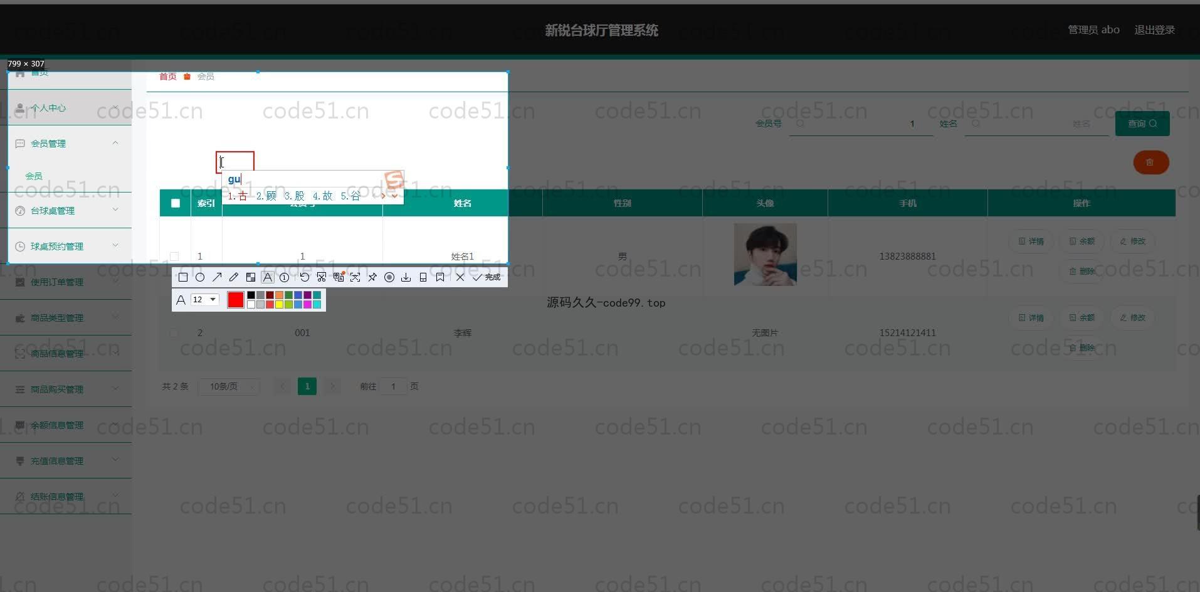Viewport: 1200px width, 592px height.
Task: Select the pencil freehand tool
Action: click(234, 277)
